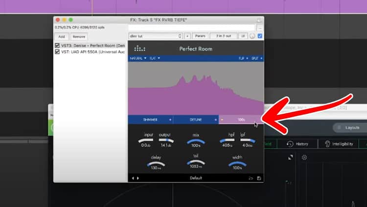Click the delay knob
Screen dimensions: 367x207
click(156, 164)
